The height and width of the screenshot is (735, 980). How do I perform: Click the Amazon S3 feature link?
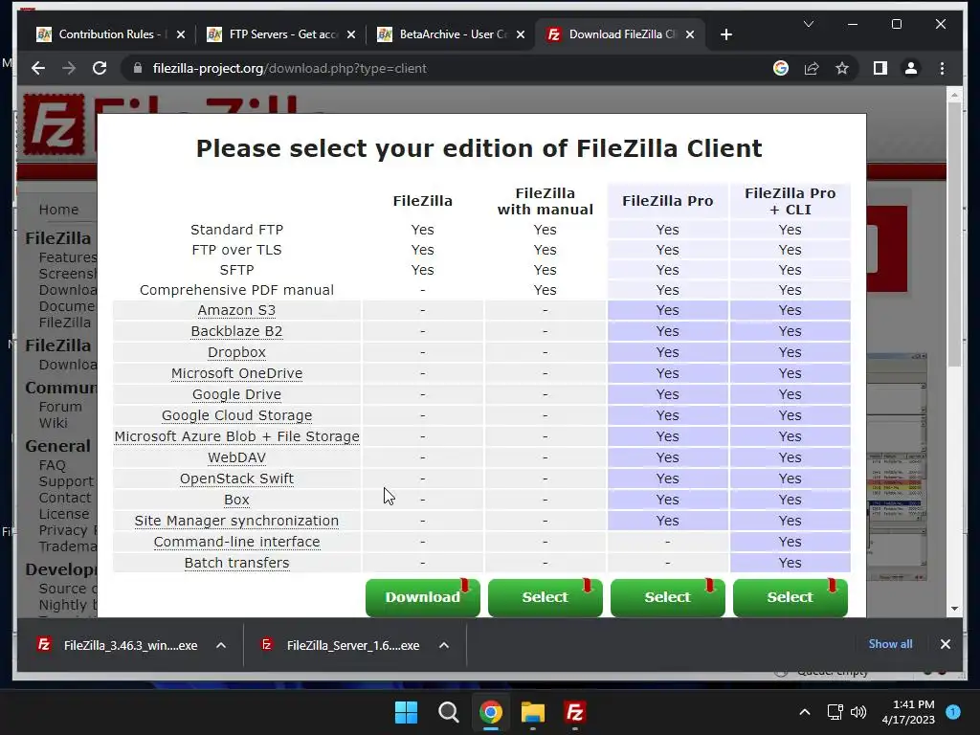coord(236,310)
